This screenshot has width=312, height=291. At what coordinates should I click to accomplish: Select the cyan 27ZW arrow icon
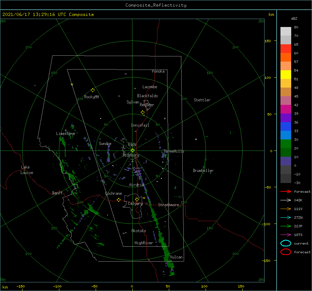(286, 218)
